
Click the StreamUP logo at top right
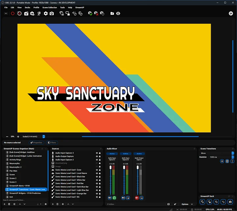click(x=231, y=13)
